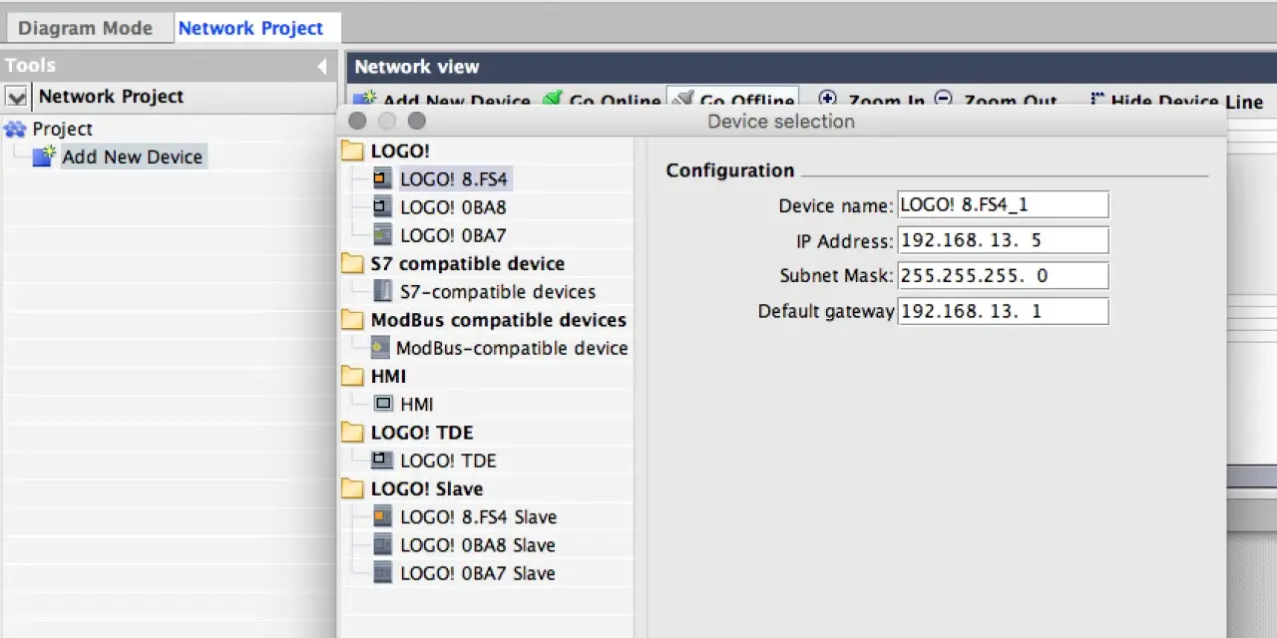The image size is (1277, 638).
Task: Click the S7 compatible device folder icon
Action: pyautogui.click(x=352, y=264)
